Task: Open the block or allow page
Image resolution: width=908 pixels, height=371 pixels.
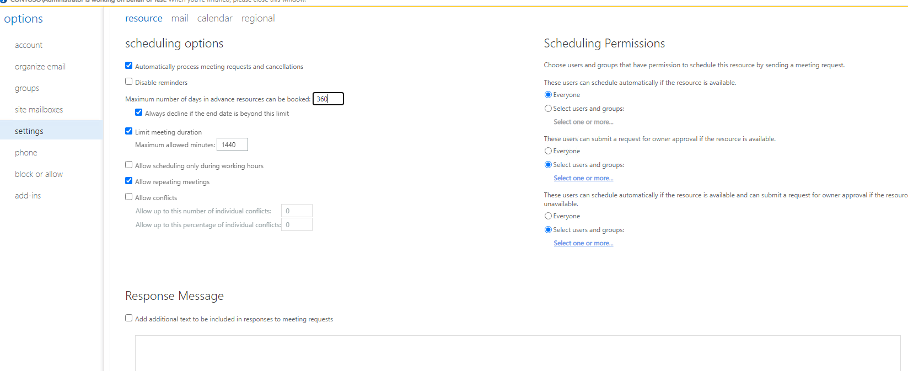Action: [x=39, y=174]
